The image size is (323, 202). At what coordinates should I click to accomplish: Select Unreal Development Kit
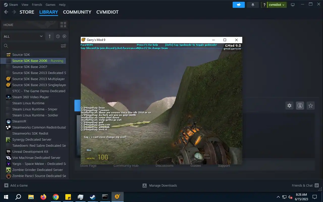point(33,151)
